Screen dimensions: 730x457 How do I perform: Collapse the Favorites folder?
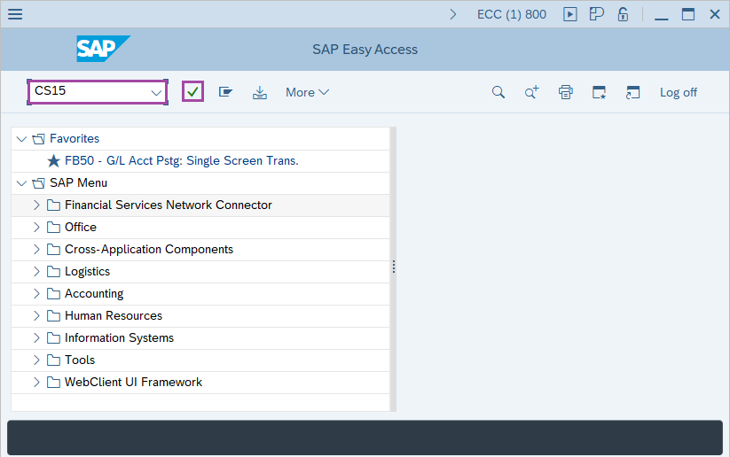pos(21,139)
